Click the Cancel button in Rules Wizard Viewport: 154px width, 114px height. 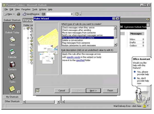tap(62, 91)
